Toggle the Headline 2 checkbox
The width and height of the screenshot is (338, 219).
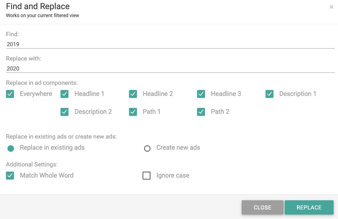pos(133,94)
